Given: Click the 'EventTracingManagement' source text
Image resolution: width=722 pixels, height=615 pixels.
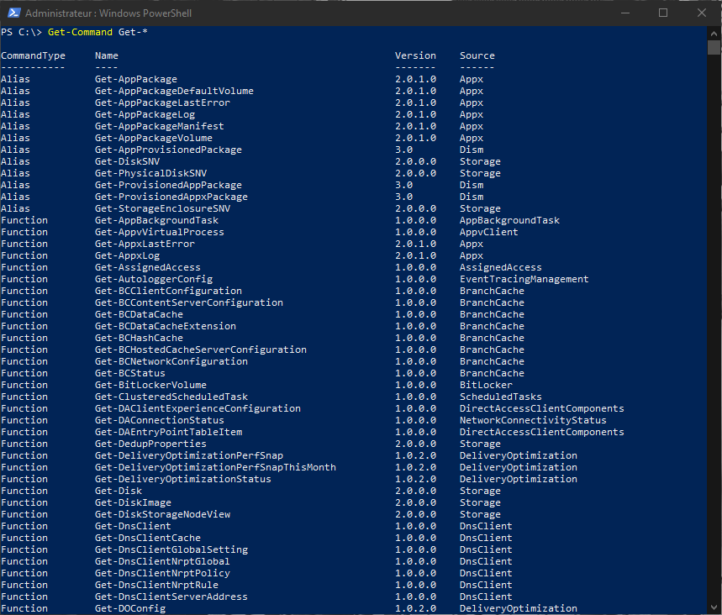Looking at the screenshot, I should [524, 279].
